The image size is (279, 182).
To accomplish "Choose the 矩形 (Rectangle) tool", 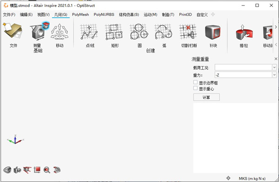I will click(114, 32).
